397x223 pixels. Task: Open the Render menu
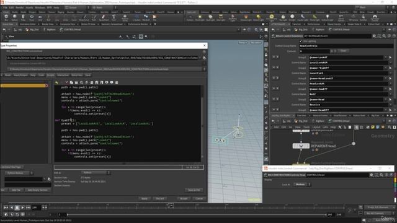[x=20, y=7]
